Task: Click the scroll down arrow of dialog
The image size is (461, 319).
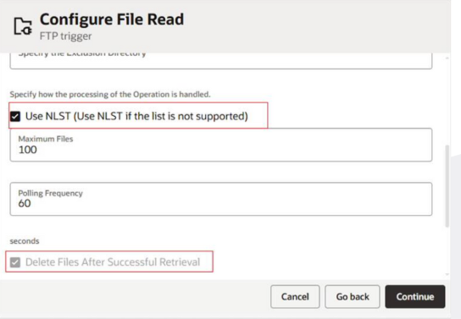Action: tap(447, 274)
